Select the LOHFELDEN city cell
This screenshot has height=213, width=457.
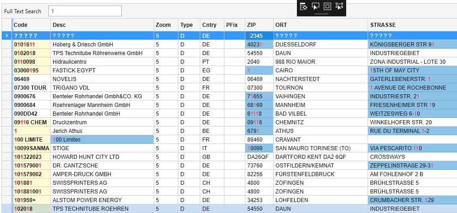[x=321, y=200]
